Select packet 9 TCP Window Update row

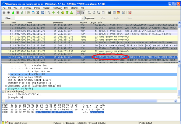coord(90,45)
